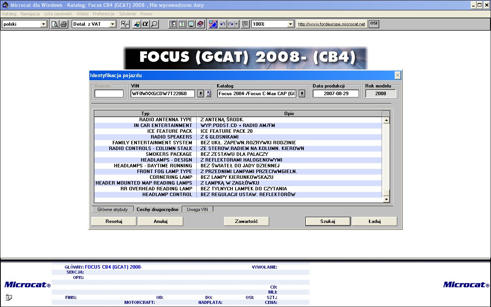The image size is (491, 307).
Task: Select the RADIO SPEAKERS row
Action: (x=238, y=137)
